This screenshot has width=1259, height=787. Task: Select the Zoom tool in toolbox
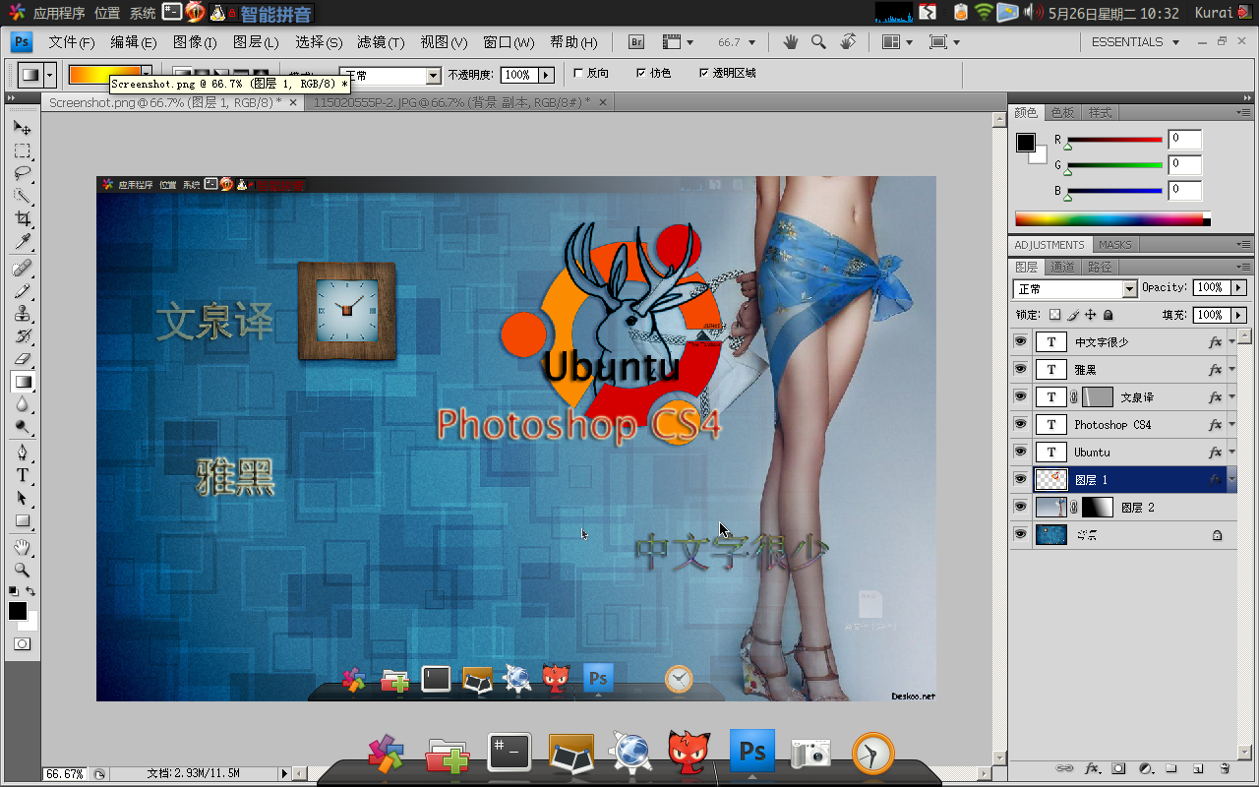pyautogui.click(x=22, y=570)
